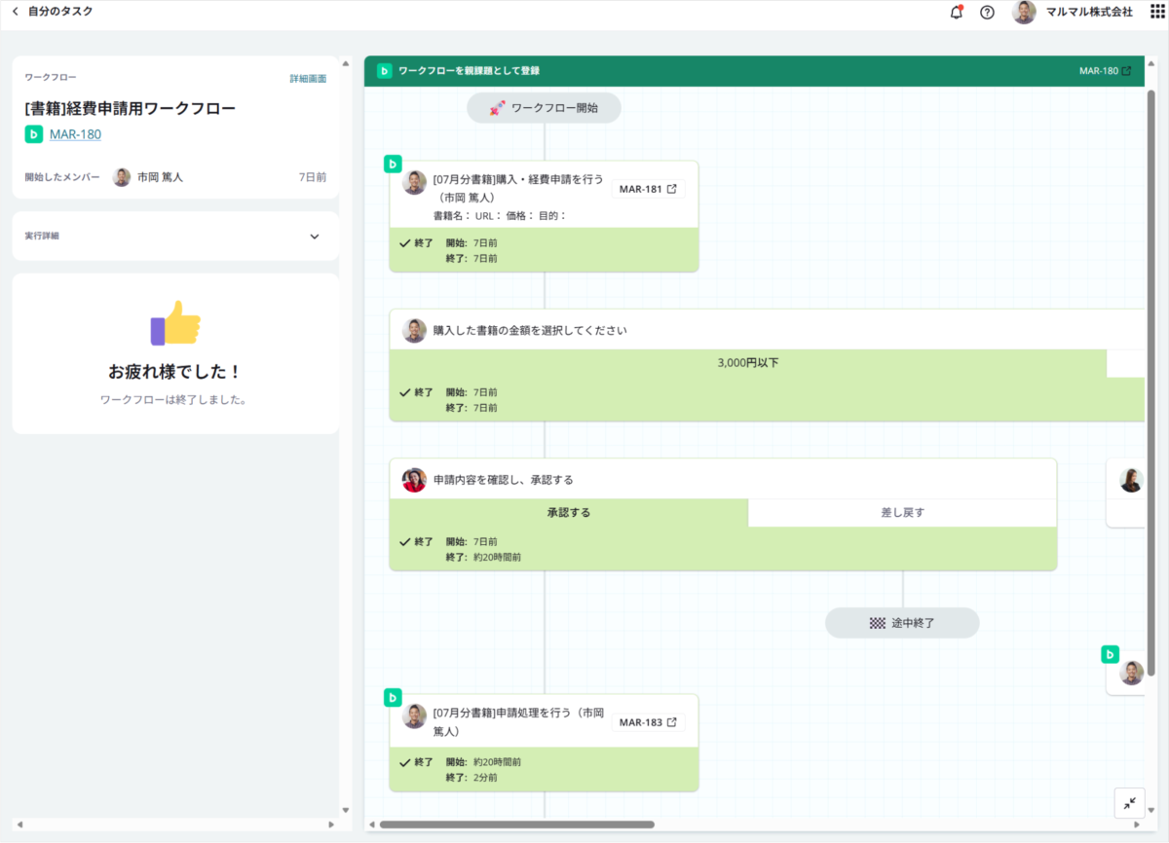Open the MAR-180 link in the workflow card

tap(75, 134)
